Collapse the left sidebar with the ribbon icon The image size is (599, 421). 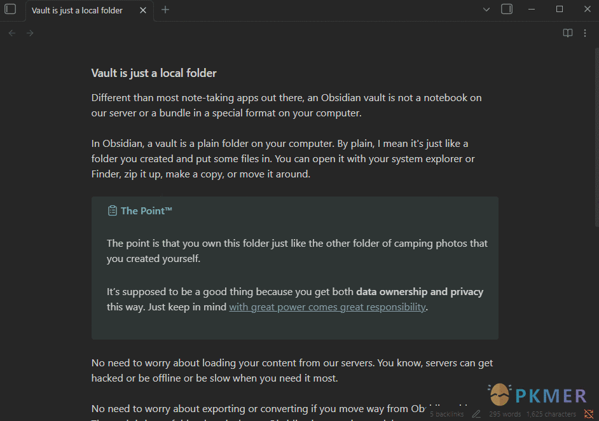click(x=11, y=10)
